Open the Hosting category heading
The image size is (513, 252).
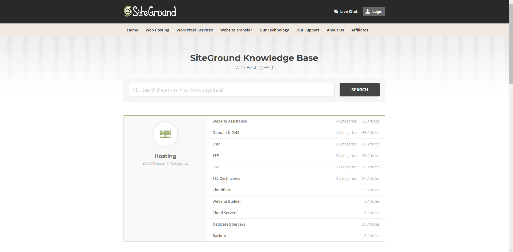165,156
